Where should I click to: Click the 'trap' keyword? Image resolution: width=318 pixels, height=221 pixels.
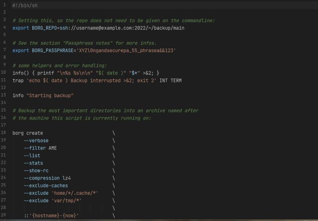point(18,80)
